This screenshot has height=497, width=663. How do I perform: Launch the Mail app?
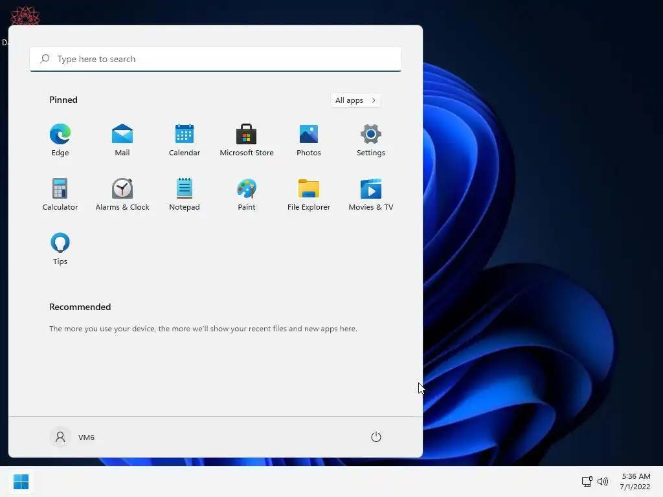click(122, 140)
